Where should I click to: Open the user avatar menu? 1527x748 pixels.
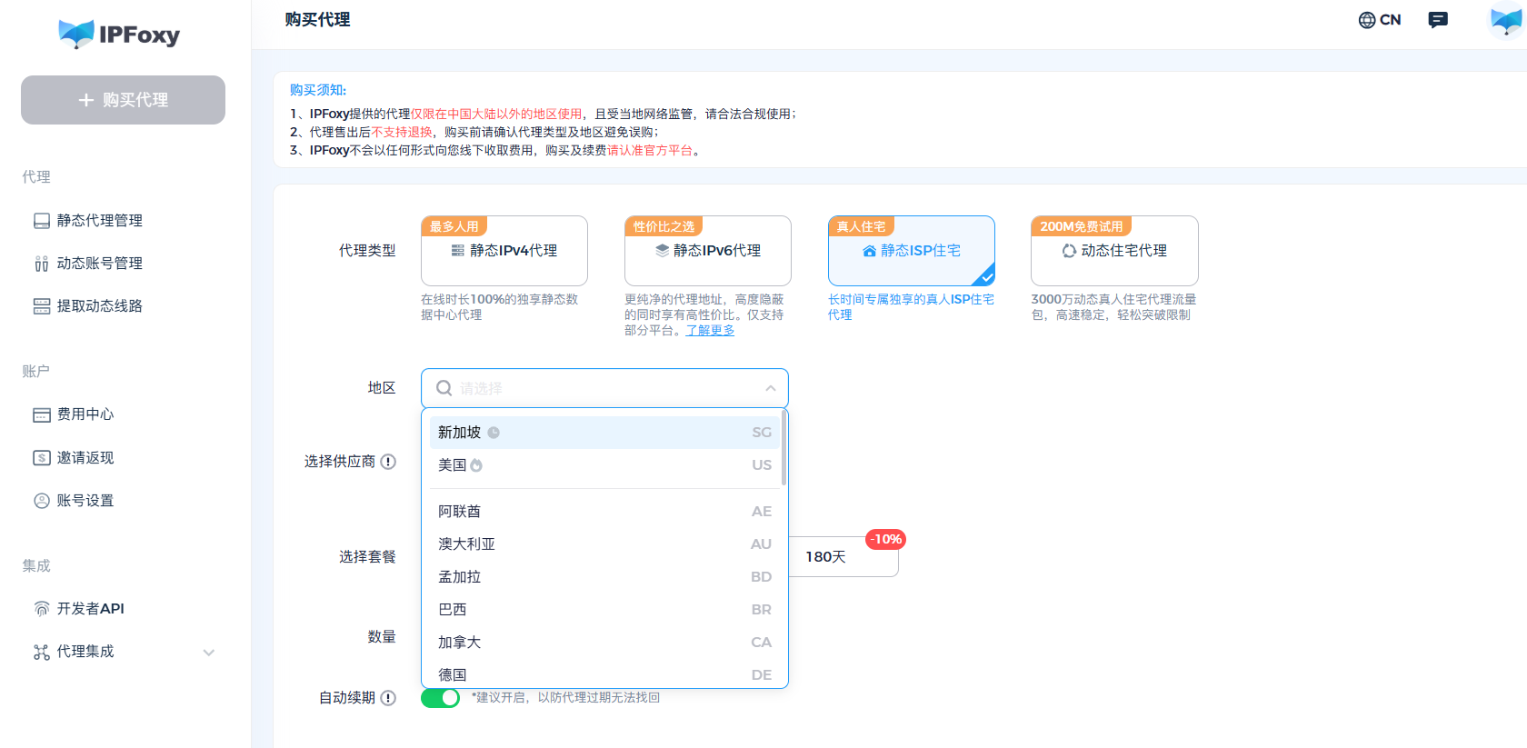[x=1506, y=20]
